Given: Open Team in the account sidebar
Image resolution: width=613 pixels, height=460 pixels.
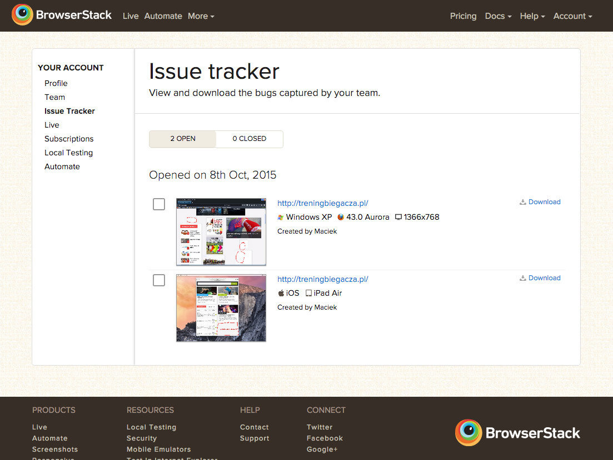Looking at the screenshot, I should coord(54,97).
